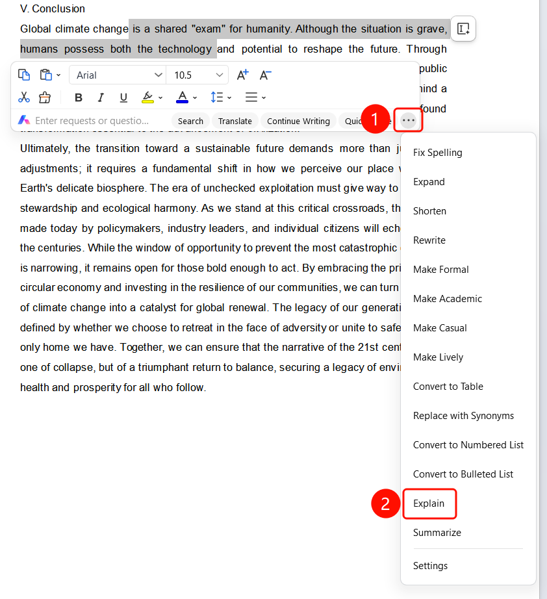The height and width of the screenshot is (599, 547).
Task: Choose Expand from the menu
Action: pos(429,182)
